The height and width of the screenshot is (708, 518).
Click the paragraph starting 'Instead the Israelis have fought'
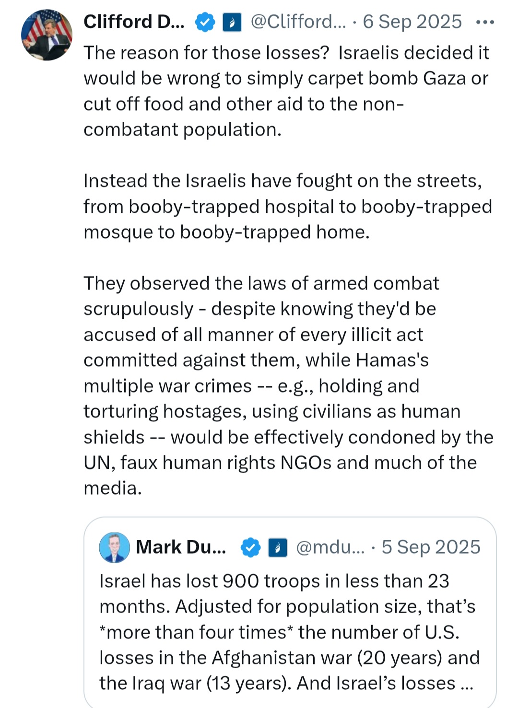(x=288, y=207)
